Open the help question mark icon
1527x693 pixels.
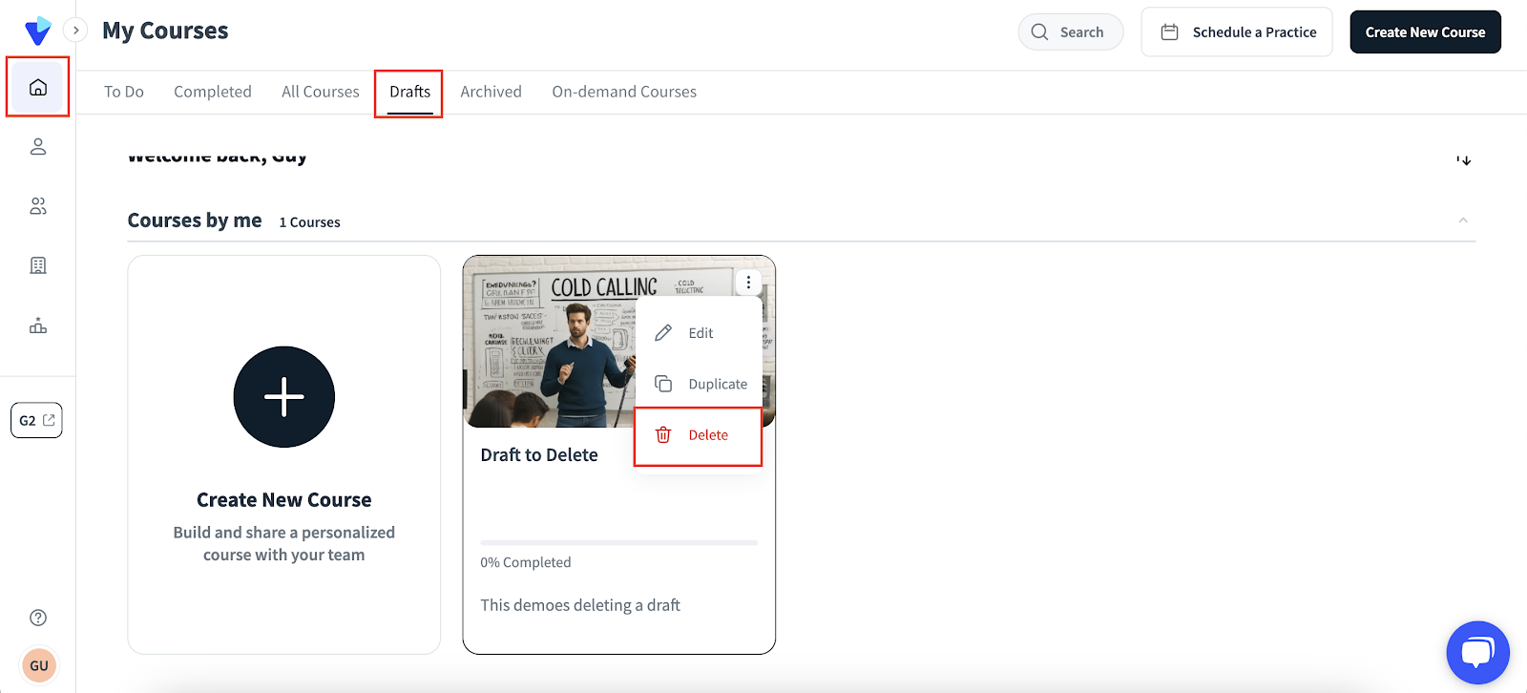coord(38,618)
